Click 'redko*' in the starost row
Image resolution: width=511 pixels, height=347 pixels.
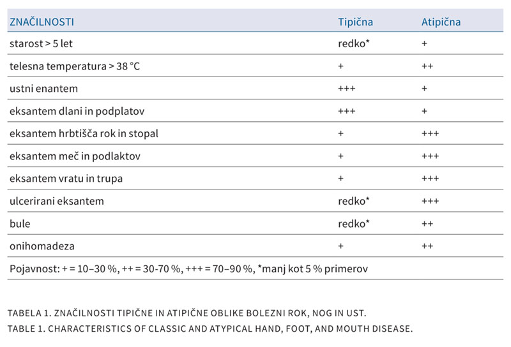[354, 43]
